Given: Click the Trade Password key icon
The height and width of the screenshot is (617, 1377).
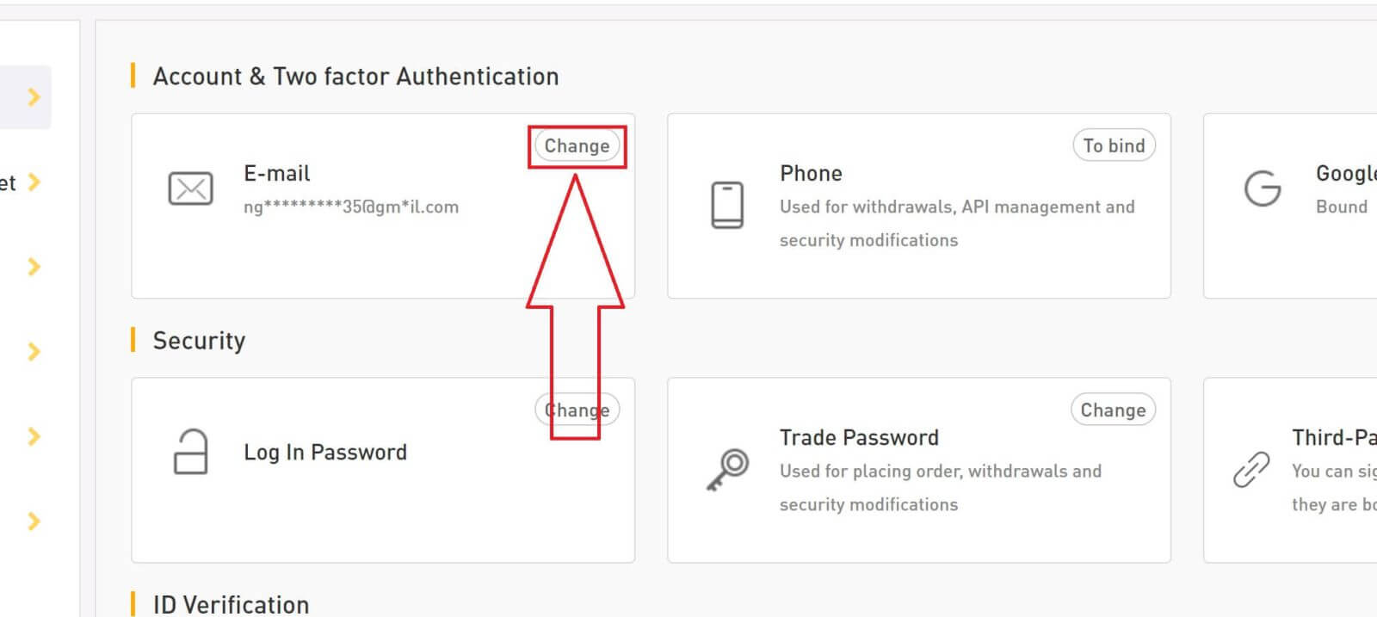Looking at the screenshot, I should click(728, 470).
